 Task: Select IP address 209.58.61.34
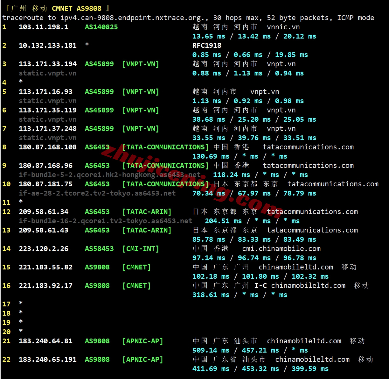click(x=44, y=212)
